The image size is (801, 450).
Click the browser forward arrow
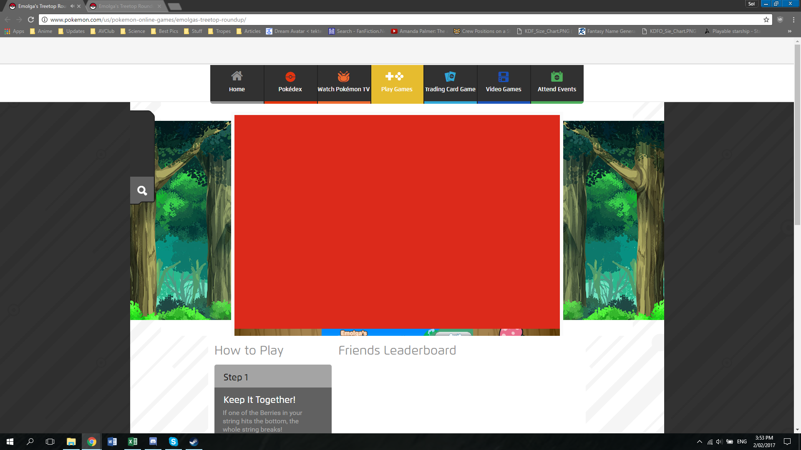(19, 20)
